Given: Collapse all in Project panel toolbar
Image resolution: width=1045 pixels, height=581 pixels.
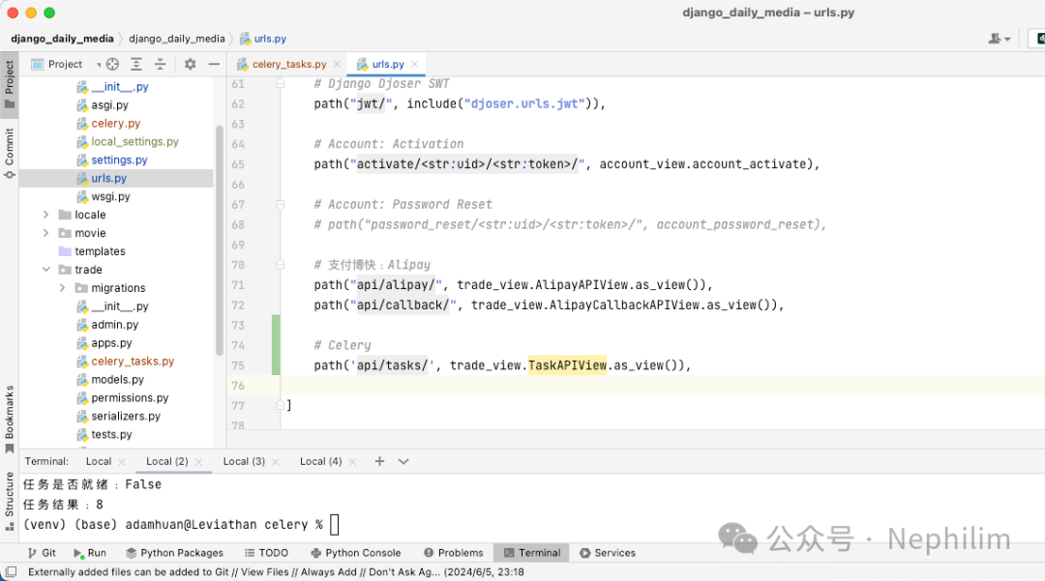Looking at the screenshot, I should [x=160, y=64].
